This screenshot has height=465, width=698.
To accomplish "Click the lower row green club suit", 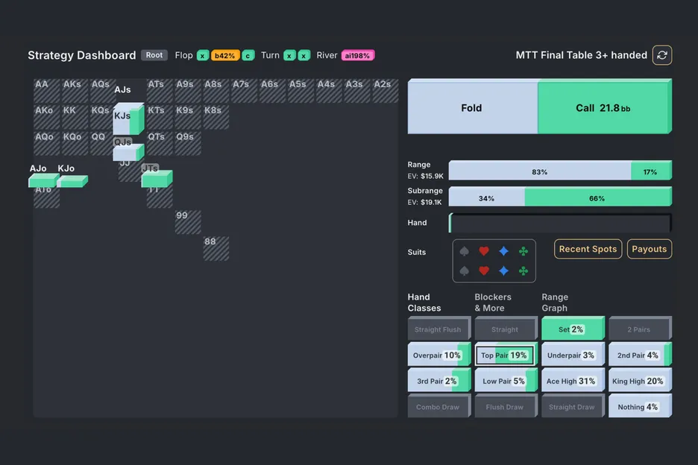I will [523, 271].
